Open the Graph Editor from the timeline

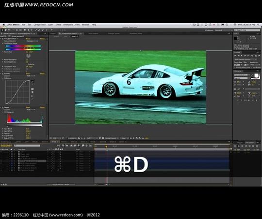click(x=90, y=146)
